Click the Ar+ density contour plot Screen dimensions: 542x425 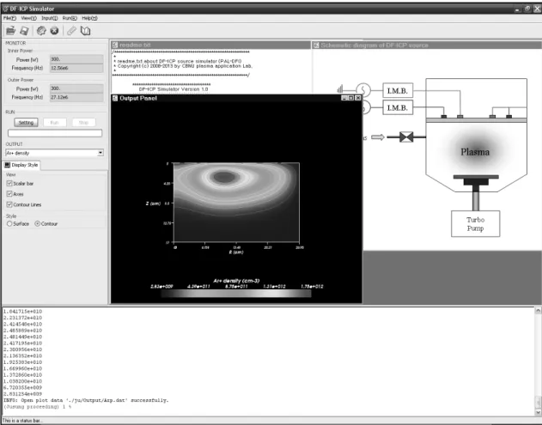tap(236, 203)
